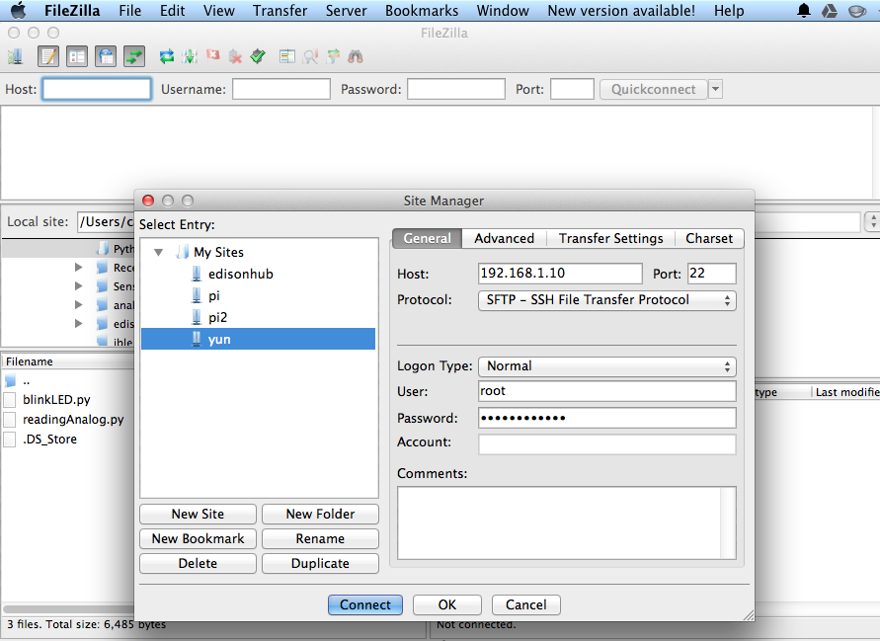The image size is (880, 641).
Task: Toggle processing of the transfer queue icon
Action: (190, 56)
